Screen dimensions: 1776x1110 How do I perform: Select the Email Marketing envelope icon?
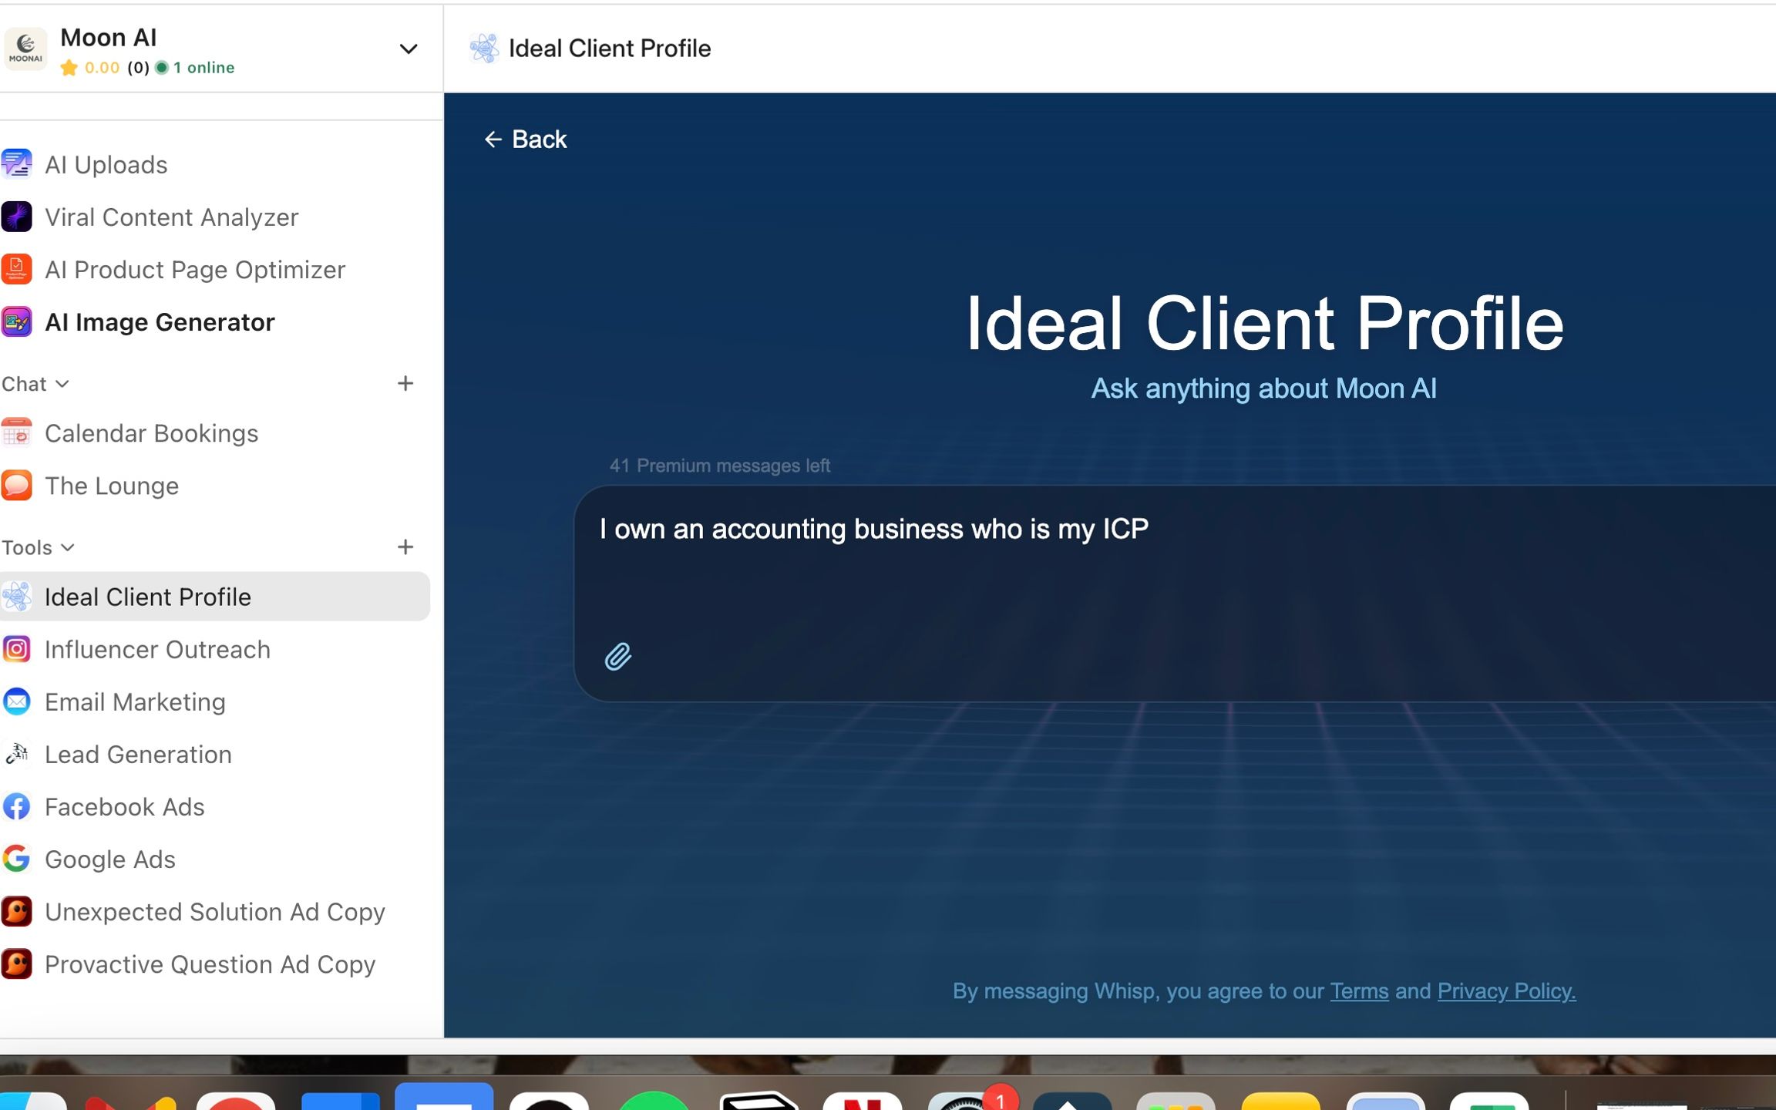[x=16, y=701]
